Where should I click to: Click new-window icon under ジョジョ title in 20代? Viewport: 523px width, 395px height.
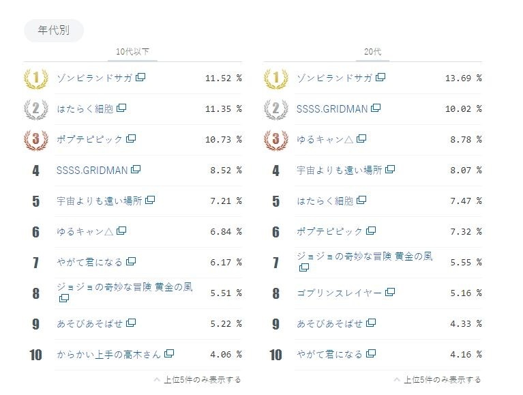tap(304, 268)
